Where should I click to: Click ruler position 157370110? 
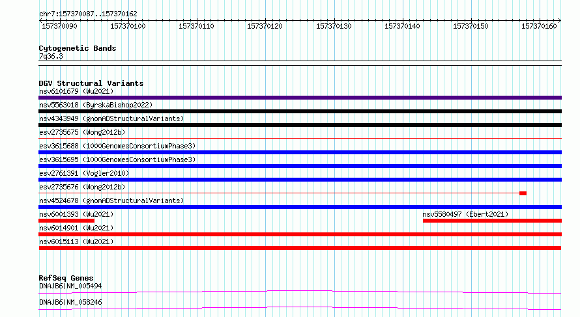click(196, 26)
